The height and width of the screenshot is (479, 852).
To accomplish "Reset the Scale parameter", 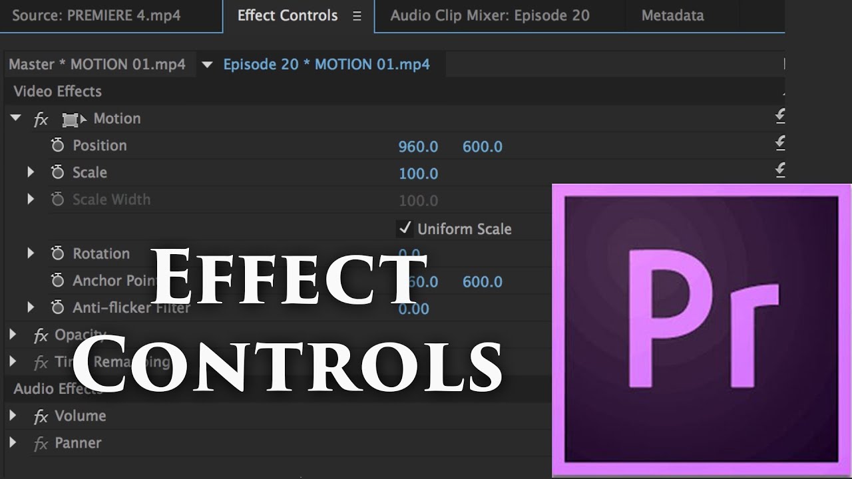I will click(x=780, y=171).
